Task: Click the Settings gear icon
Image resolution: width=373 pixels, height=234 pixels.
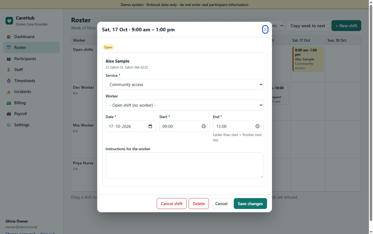Action: pyautogui.click(x=9, y=125)
